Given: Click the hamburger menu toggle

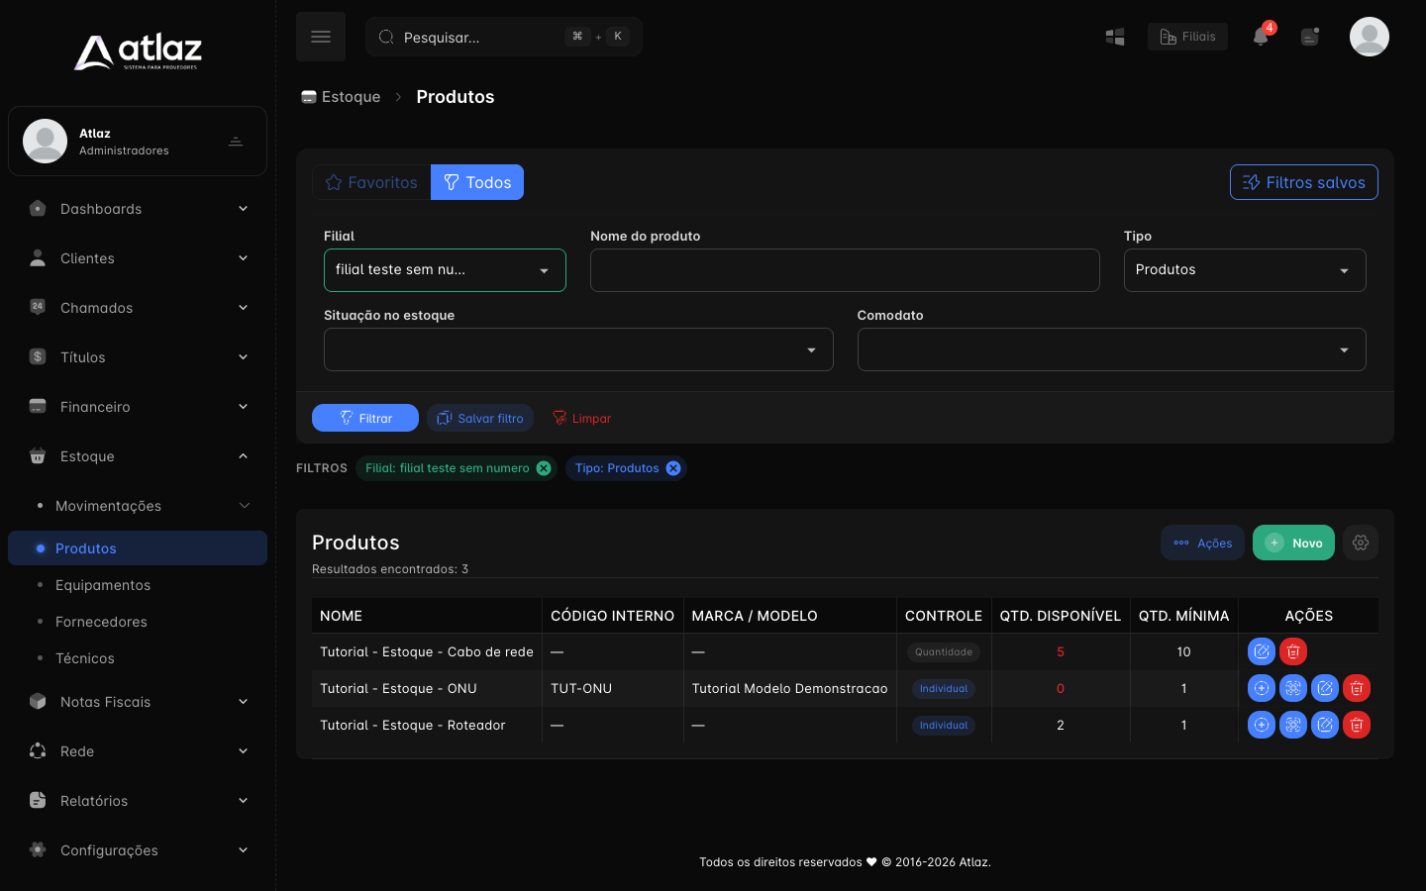Looking at the screenshot, I should (321, 37).
